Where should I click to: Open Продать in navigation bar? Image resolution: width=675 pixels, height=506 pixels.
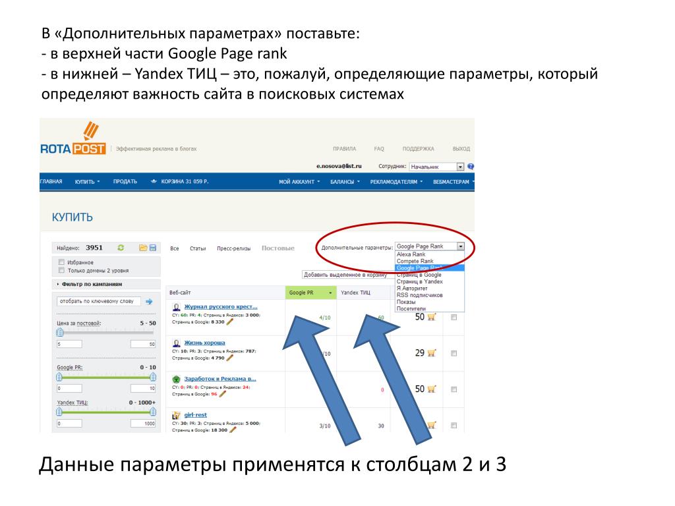point(125,182)
